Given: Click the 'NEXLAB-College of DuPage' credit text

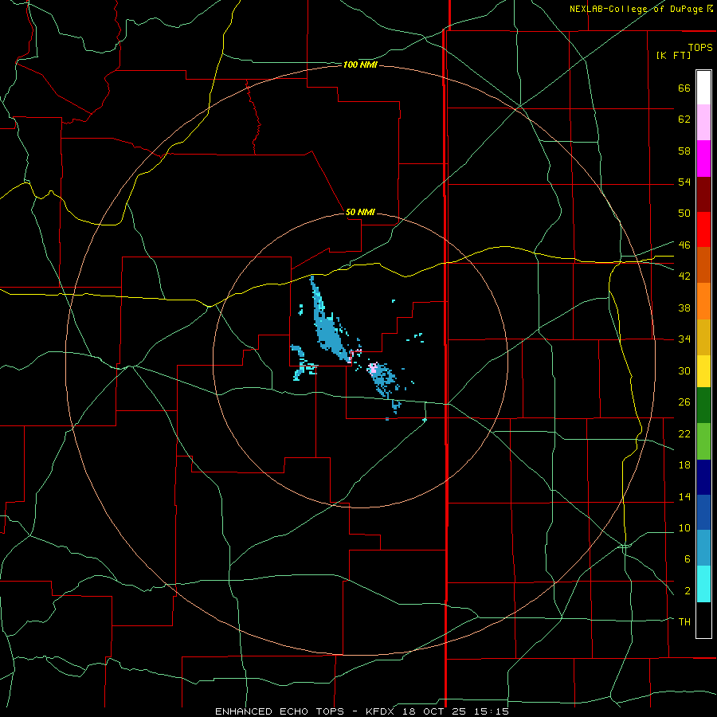Looking at the screenshot, I should point(636,9).
